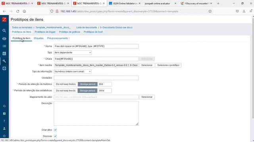The width and height of the screenshot is (254, 142).
Task: Open a new tab with plus icon
Action: (218, 4)
